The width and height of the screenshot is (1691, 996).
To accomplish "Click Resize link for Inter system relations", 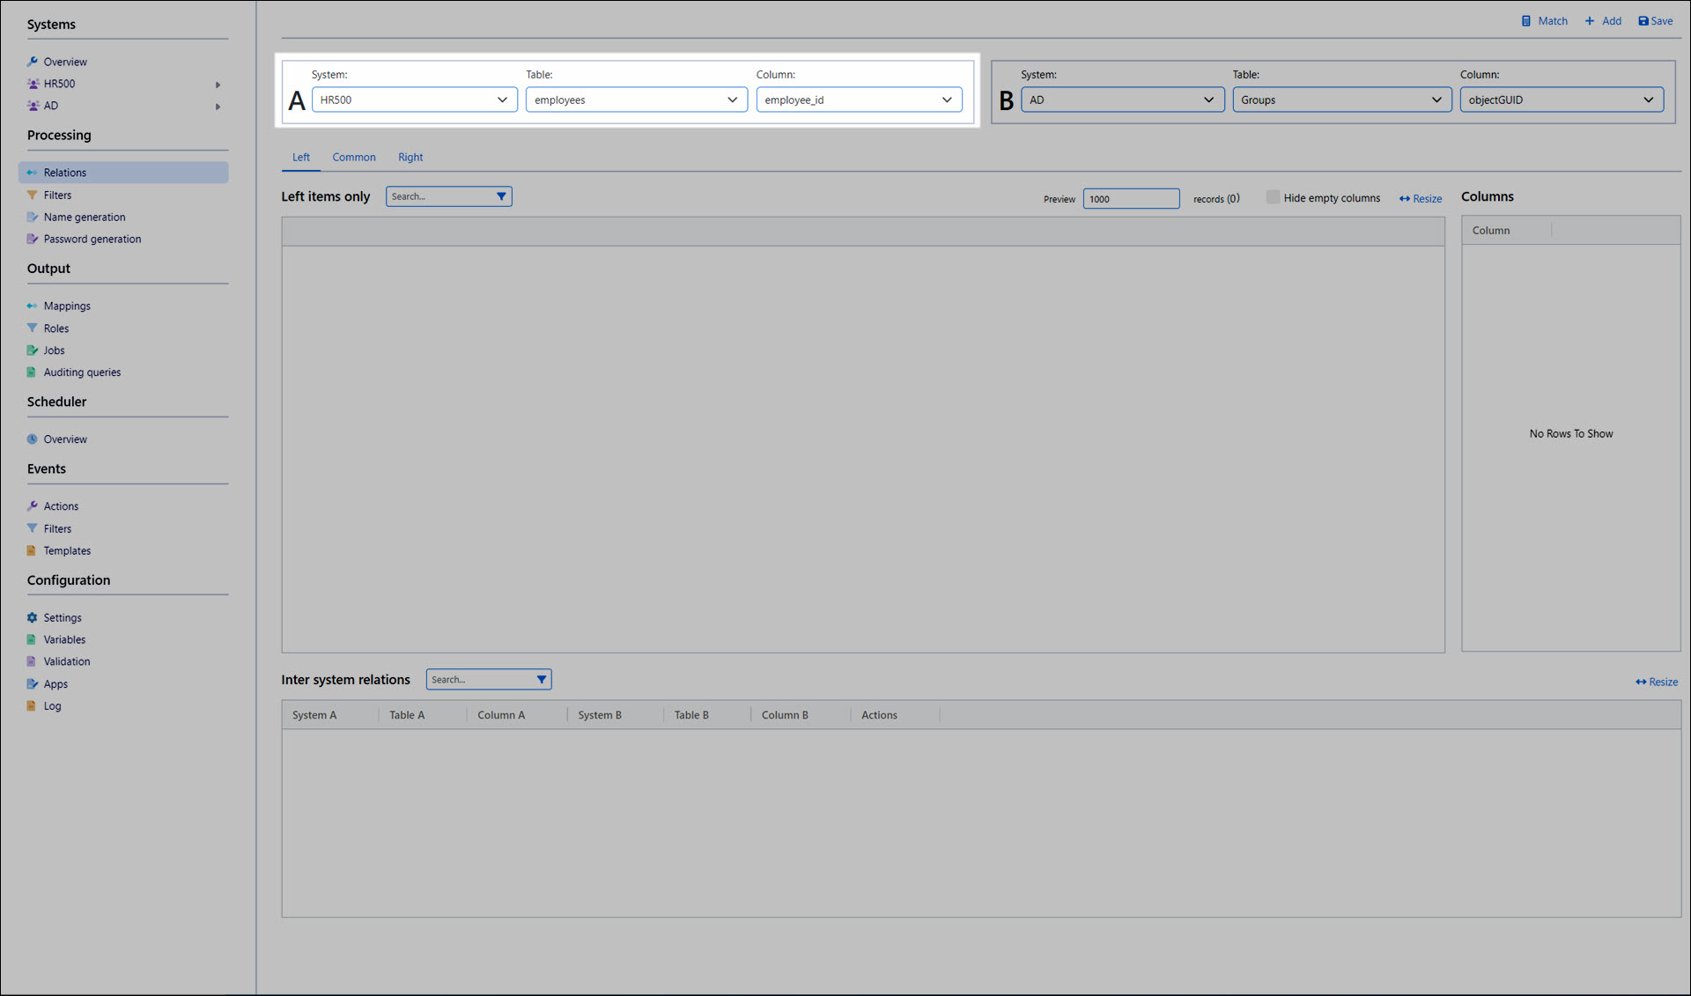I will (1657, 682).
